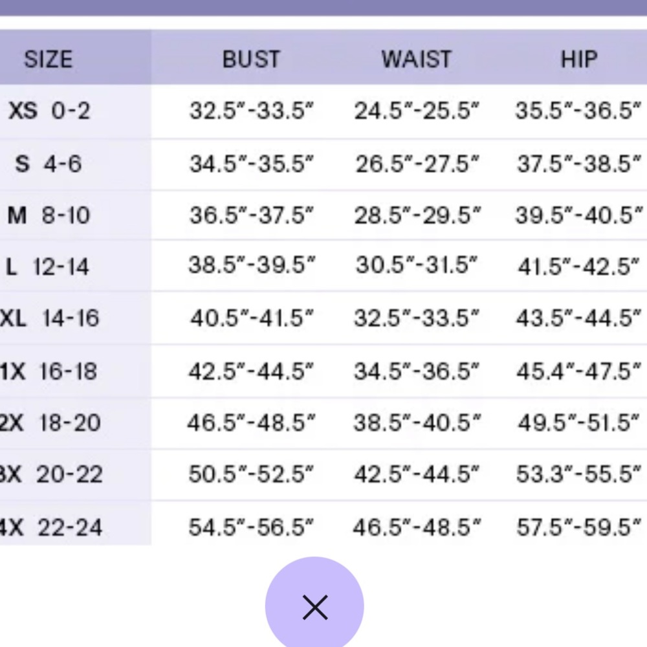This screenshot has width=647, height=647.
Task: Select the M 8-10 size row
Action: tap(49, 215)
